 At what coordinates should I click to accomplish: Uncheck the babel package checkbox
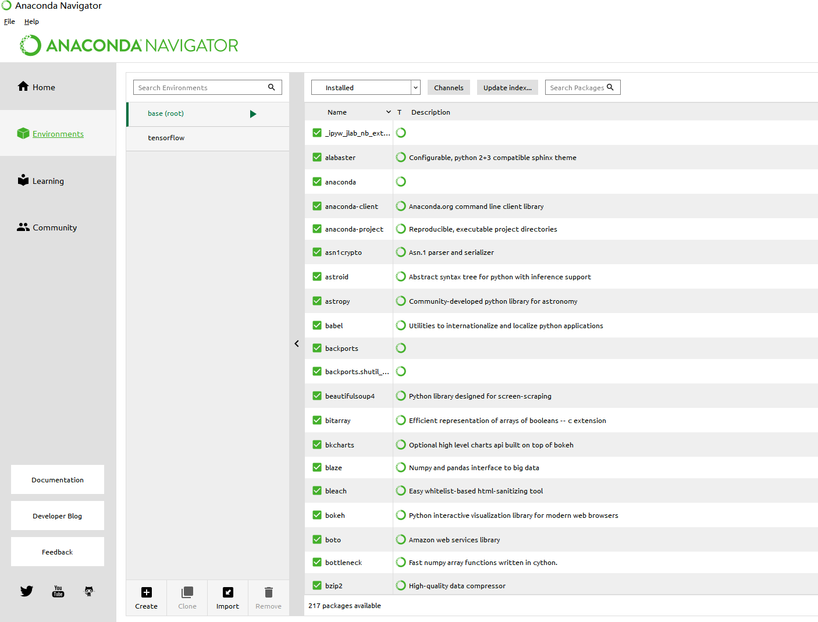[317, 325]
